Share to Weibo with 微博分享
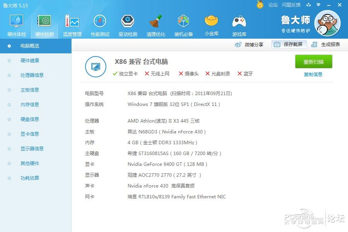 (x=249, y=44)
